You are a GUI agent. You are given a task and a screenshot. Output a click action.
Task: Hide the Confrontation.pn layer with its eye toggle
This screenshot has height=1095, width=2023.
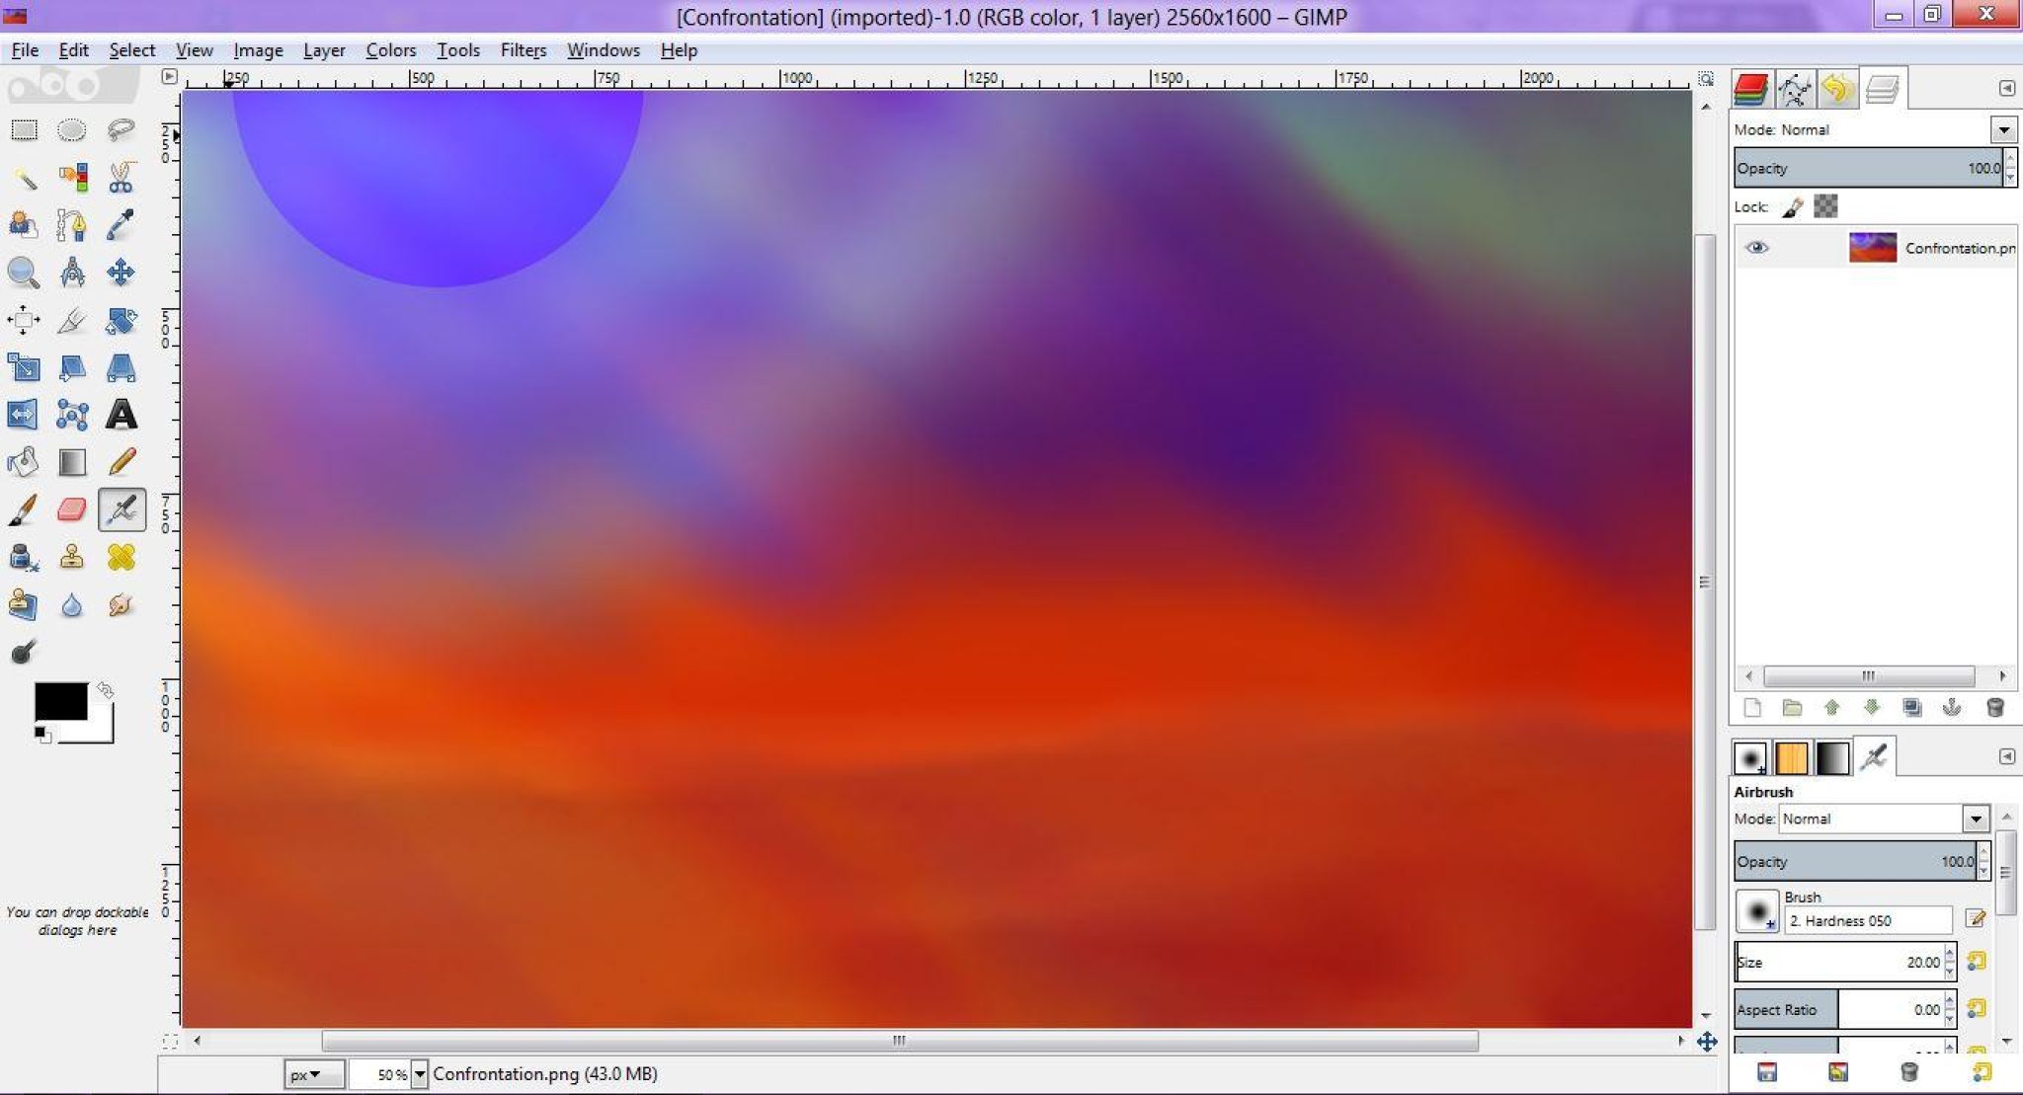1759,247
